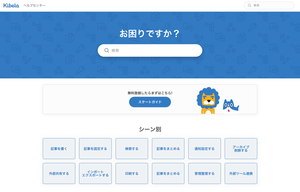Screen dimensions: 300x192
Task: Select the 検索する help category
Action: (131, 149)
